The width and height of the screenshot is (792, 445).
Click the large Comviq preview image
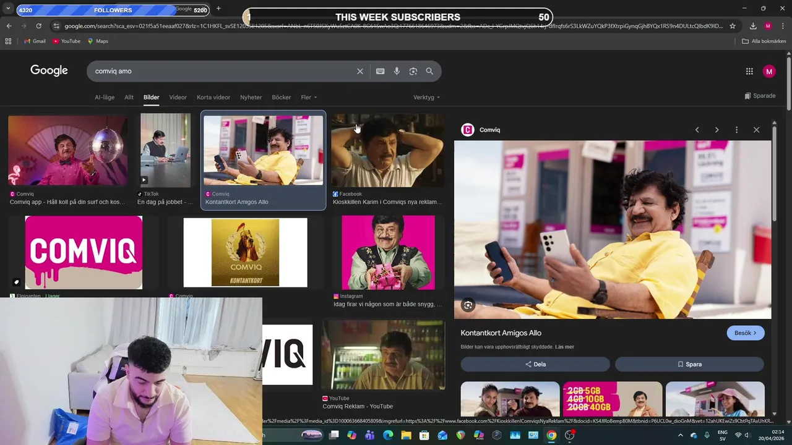coord(613,229)
